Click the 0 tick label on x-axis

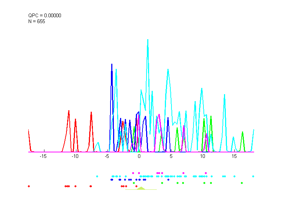coord(139,156)
